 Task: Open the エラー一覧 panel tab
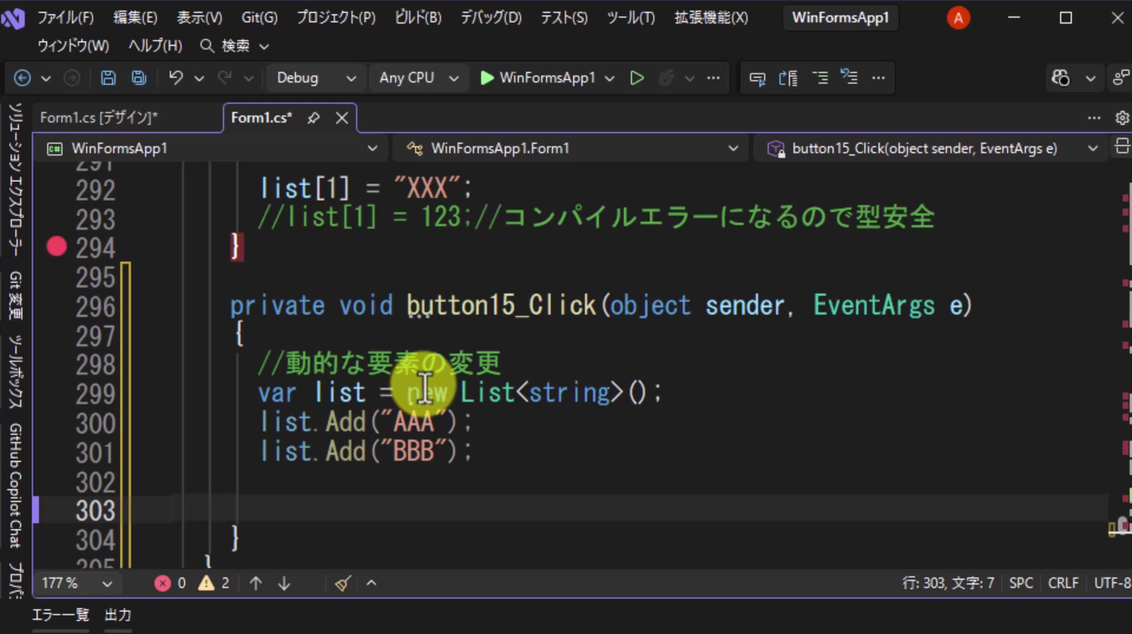[60, 615]
